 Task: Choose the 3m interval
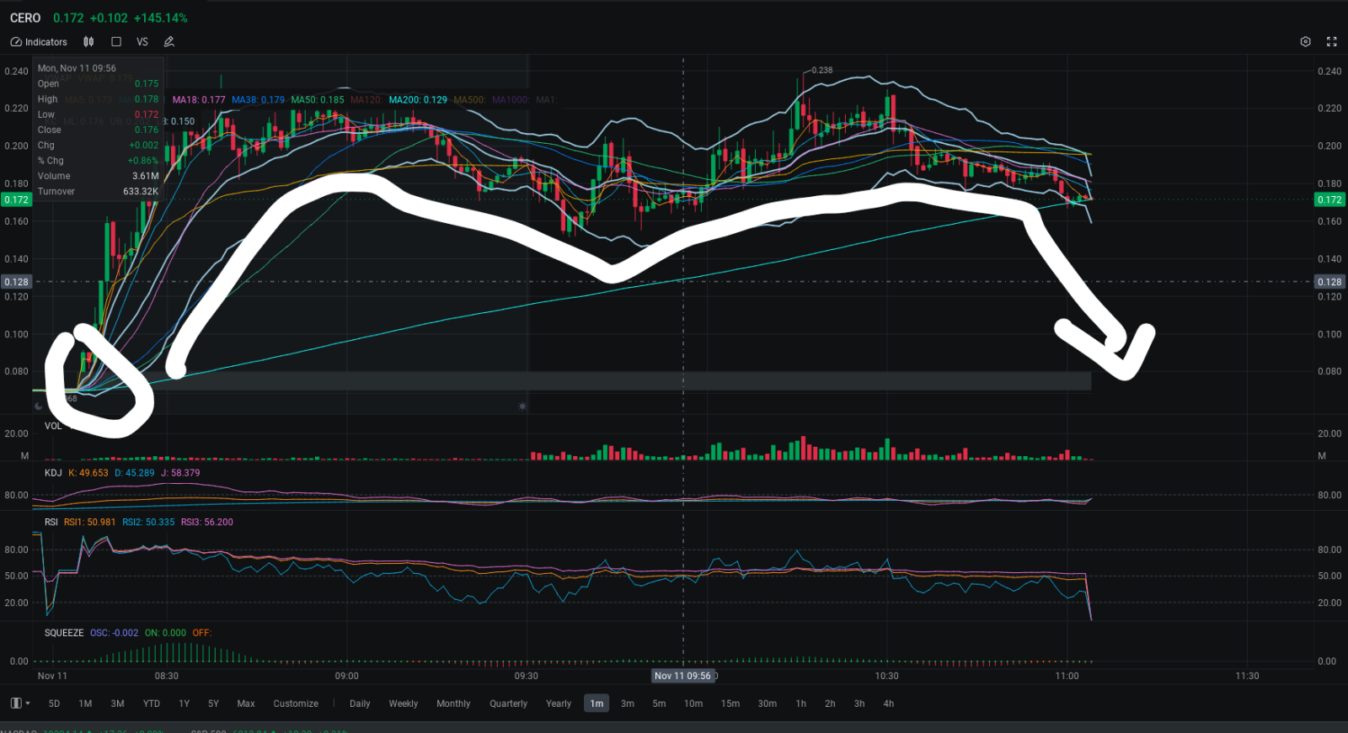pos(628,704)
